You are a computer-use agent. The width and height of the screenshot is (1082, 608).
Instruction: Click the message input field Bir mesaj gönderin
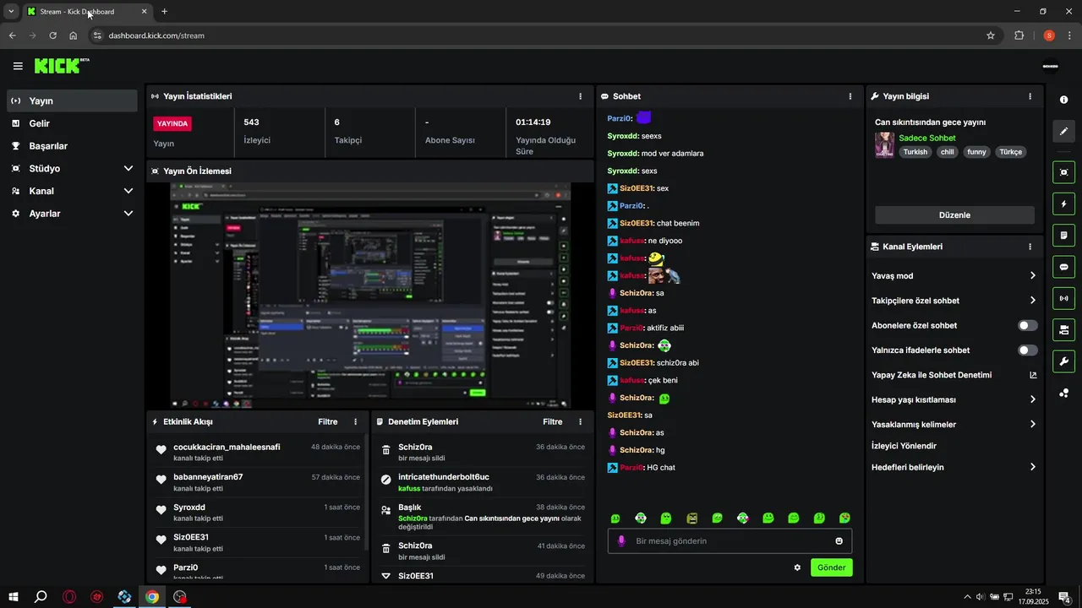pos(730,541)
